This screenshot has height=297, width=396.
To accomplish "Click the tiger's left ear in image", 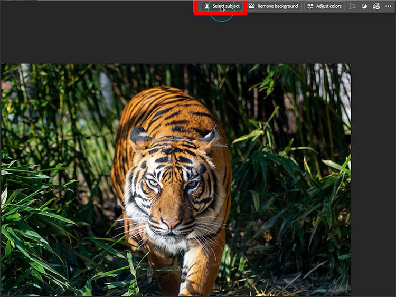I will point(139,137).
